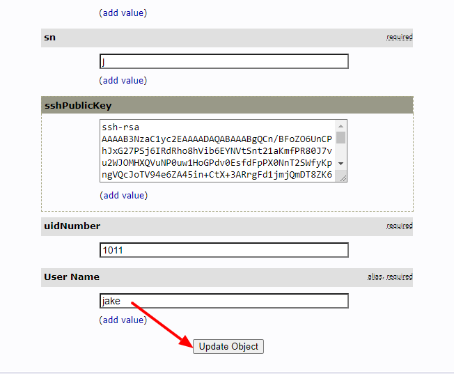Image resolution: width=454 pixels, height=374 pixels.
Task: Click the alias label beside User Name
Action: [x=375, y=276]
